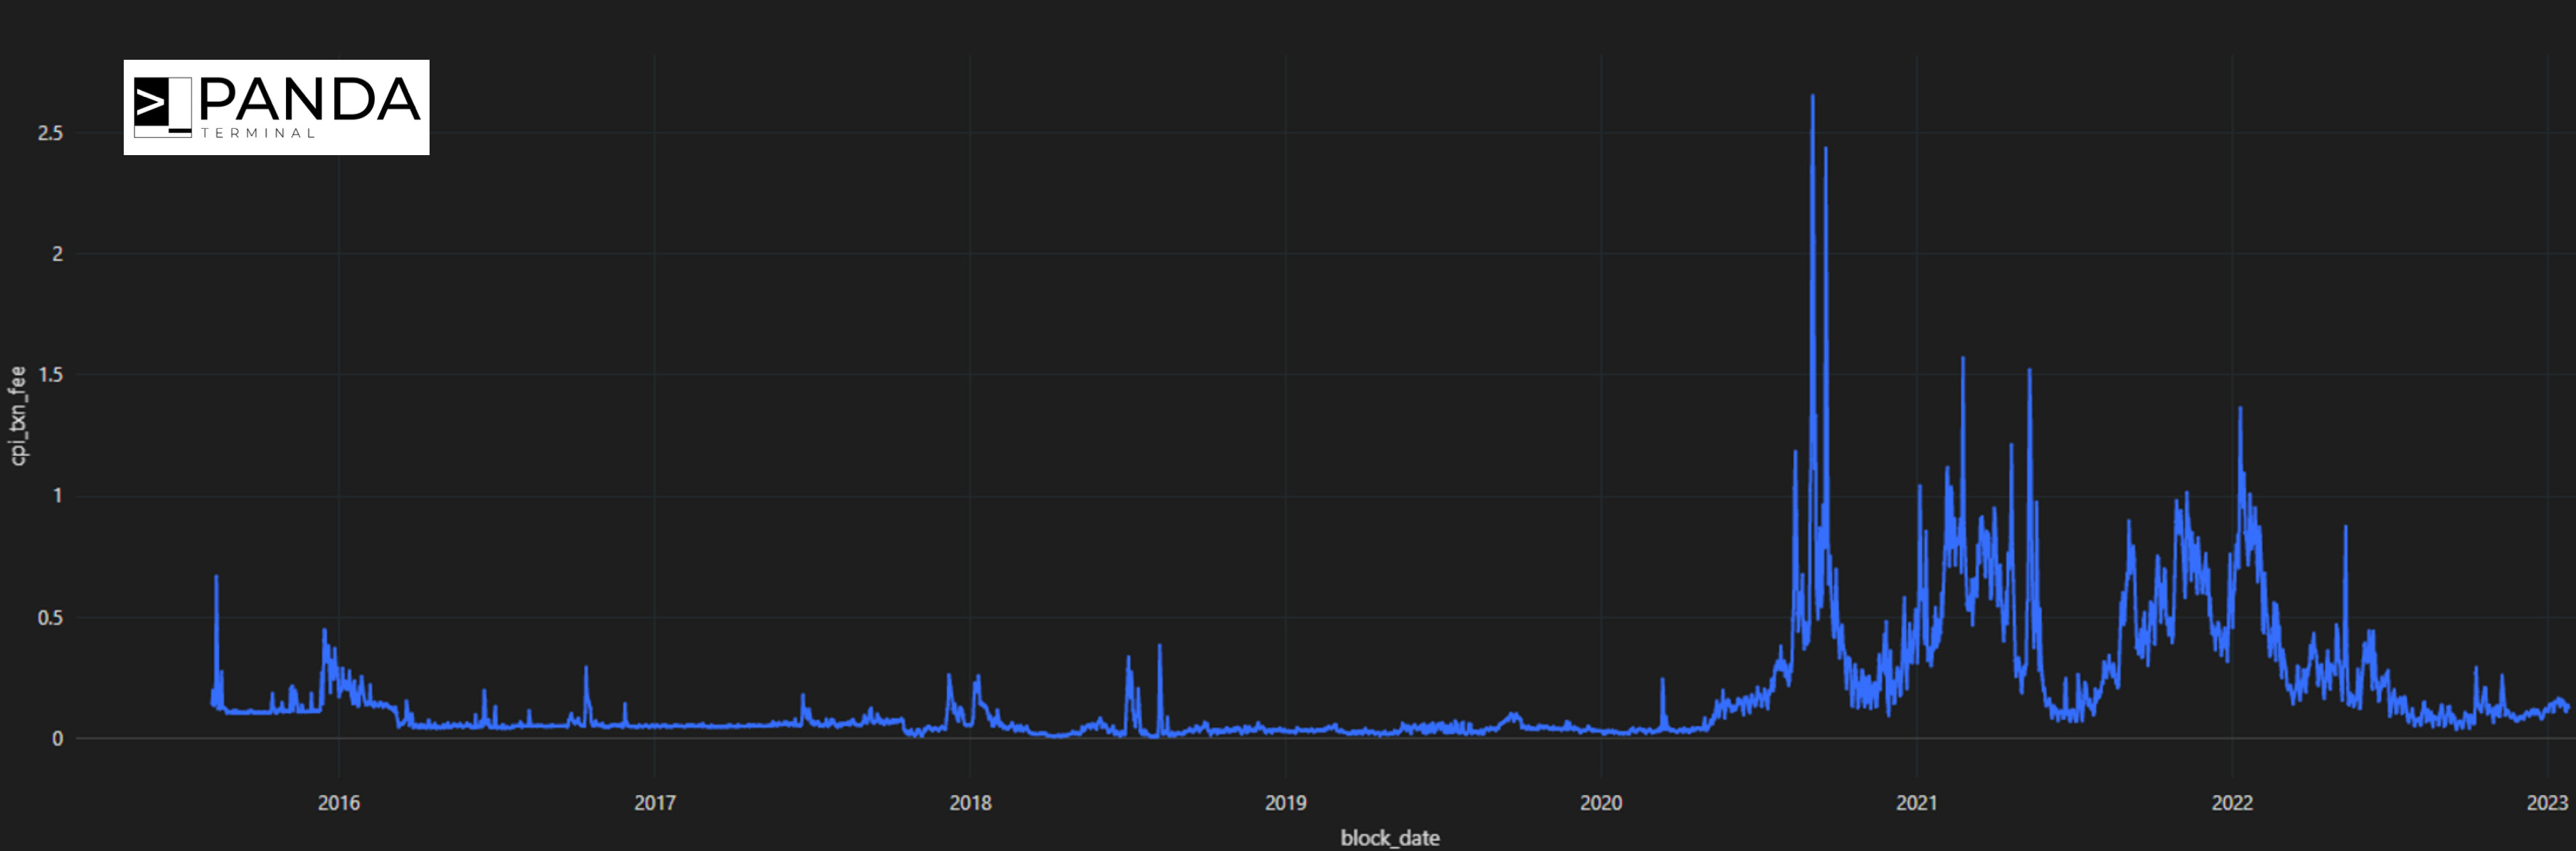Click the 0 y-axis tick label

(57, 738)
